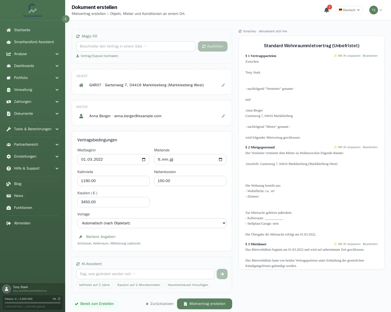
Task: Focus the Kaution input field
Action: click(113, 202)
